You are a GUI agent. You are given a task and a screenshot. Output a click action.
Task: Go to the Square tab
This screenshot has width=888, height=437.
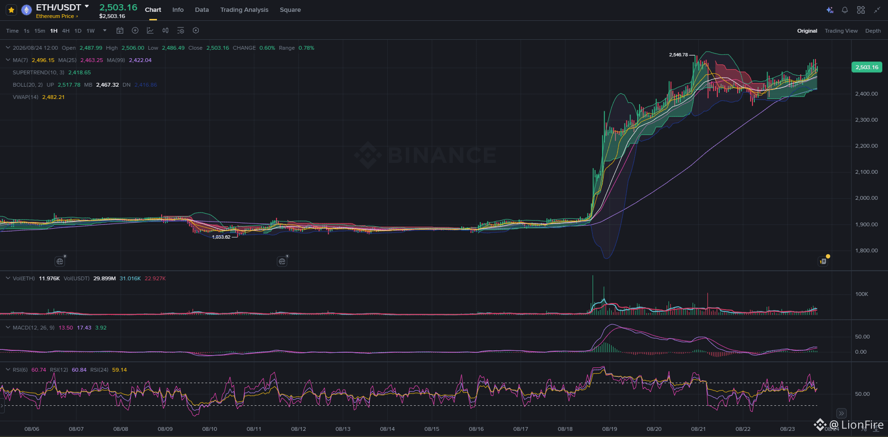(290, 10)
